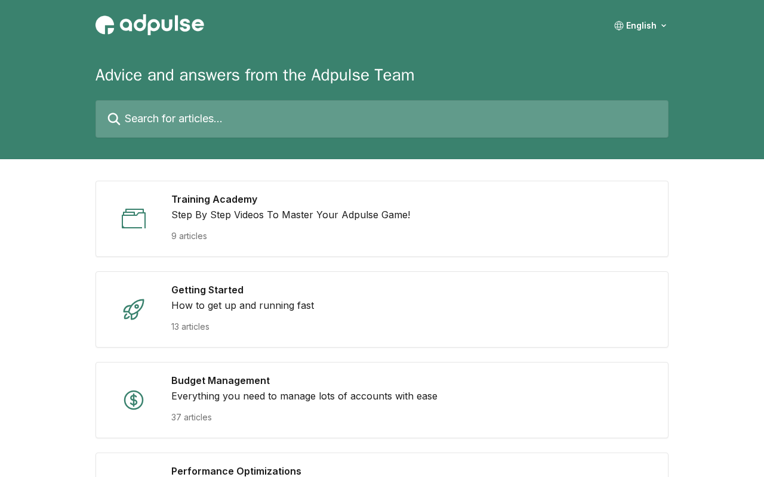Click How to get up and running fast

242,305
